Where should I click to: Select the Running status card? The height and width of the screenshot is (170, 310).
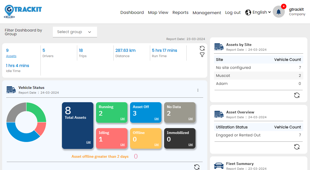coord(112,112)
